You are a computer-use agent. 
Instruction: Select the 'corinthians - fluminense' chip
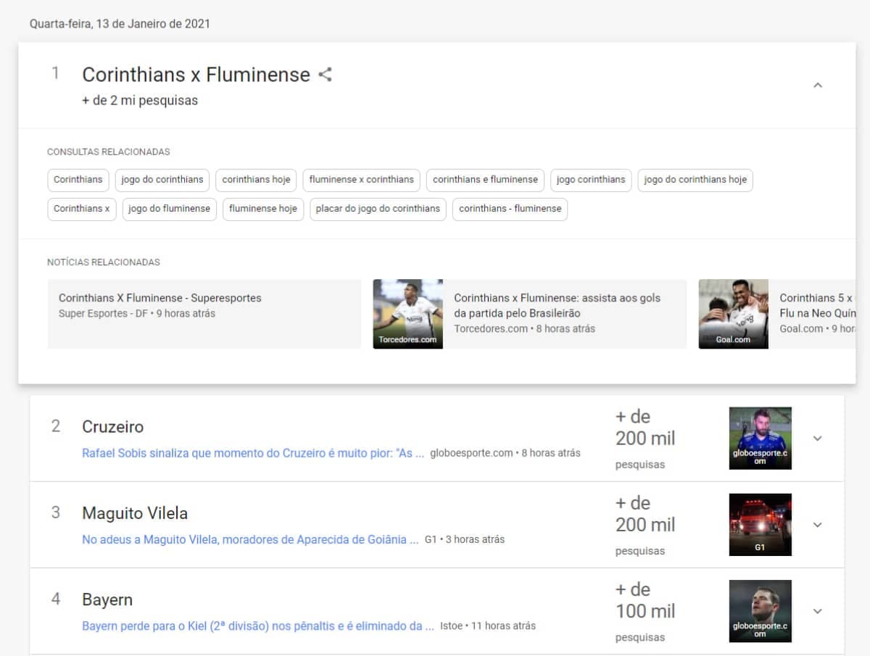point(510,209)
